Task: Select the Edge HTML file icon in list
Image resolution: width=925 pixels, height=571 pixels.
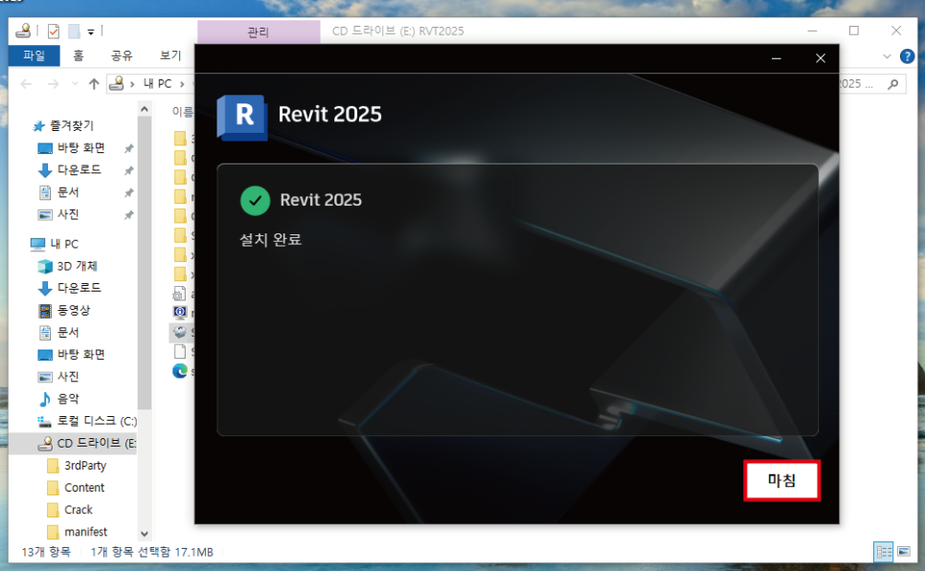Action: pyautogui.click(x=180, y=371)
